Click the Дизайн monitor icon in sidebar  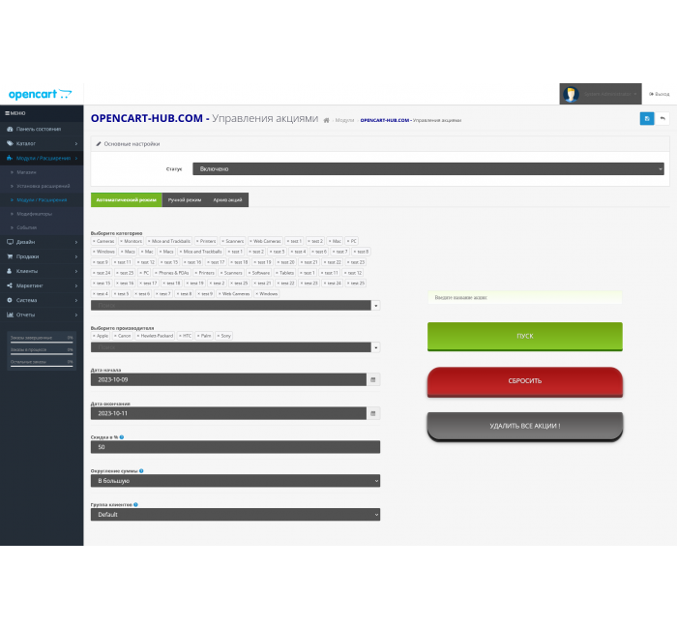(10, 242)
